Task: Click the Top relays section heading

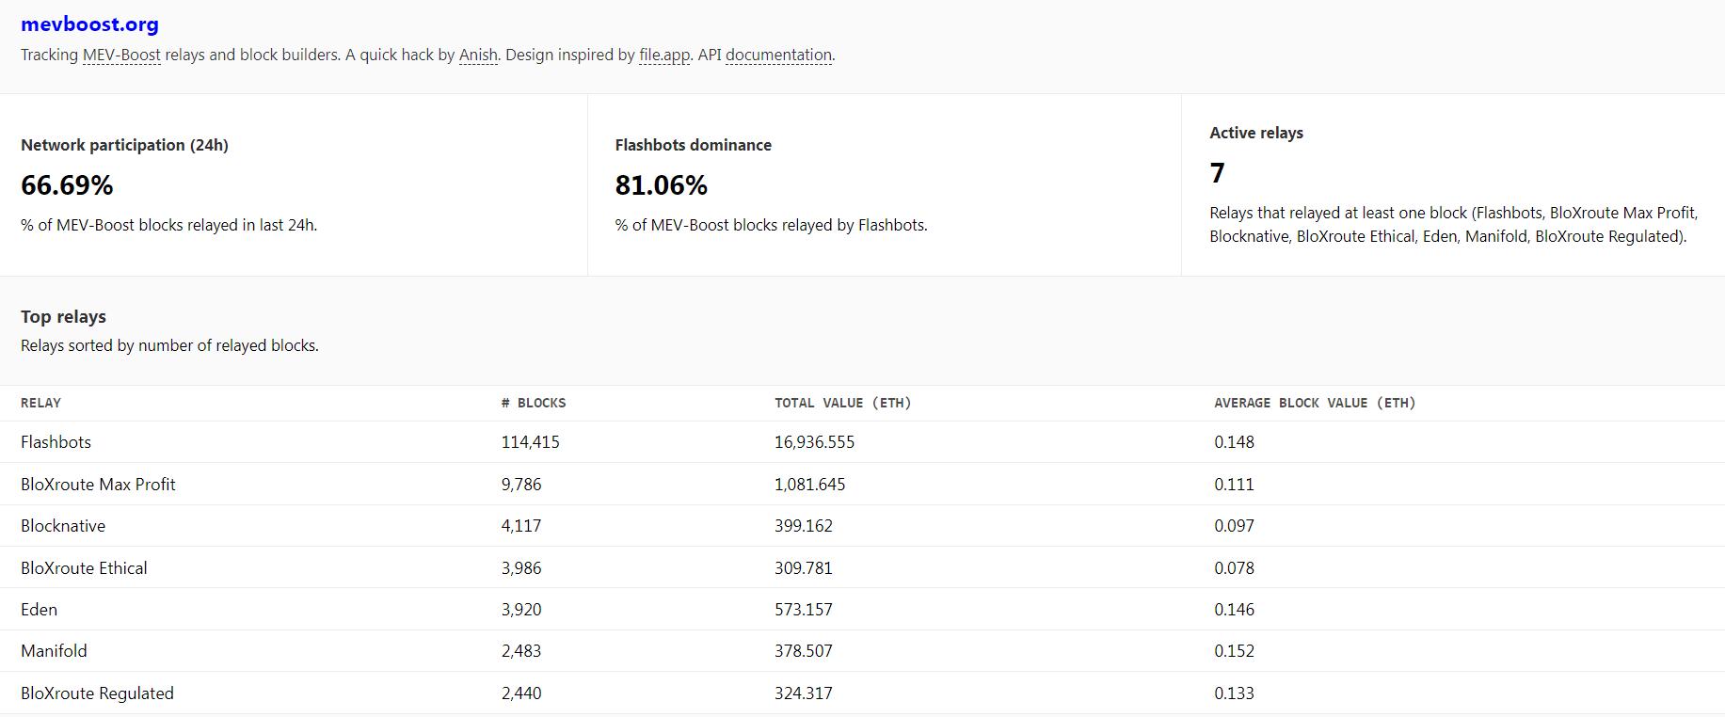Action: (x=63, y=317)
